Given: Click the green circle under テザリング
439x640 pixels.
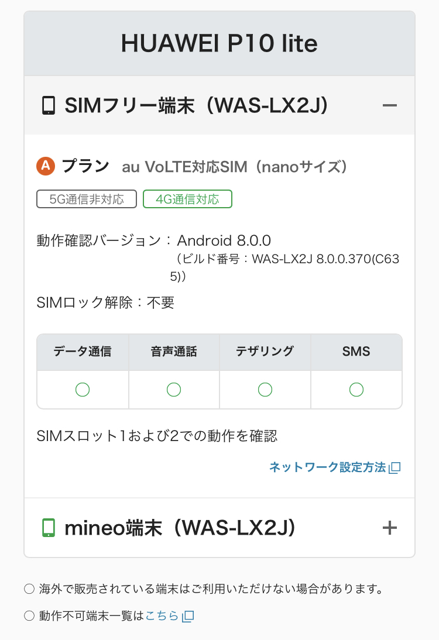Looking at the screenshot, I should [x=265, y=389].
